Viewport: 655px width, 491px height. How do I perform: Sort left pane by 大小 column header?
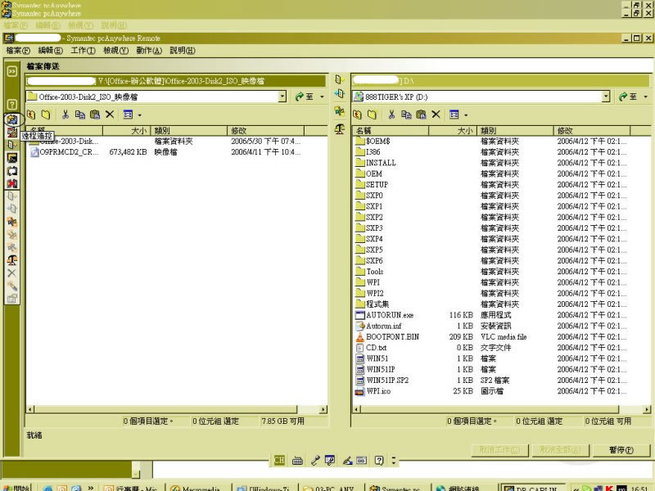[127, 131]
